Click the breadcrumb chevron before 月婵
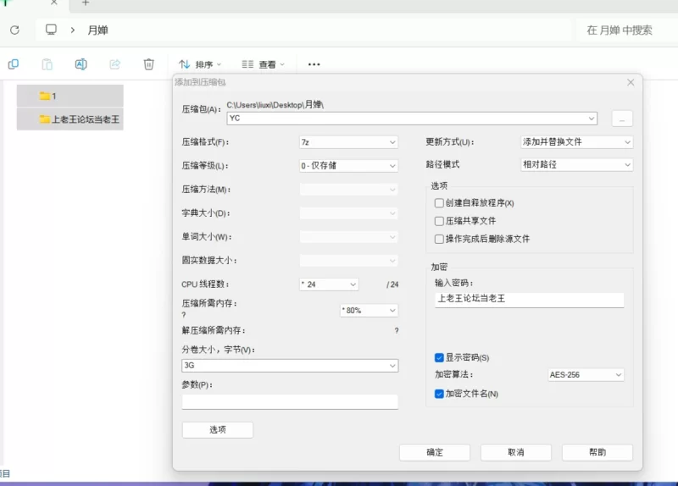 [73, 30]
